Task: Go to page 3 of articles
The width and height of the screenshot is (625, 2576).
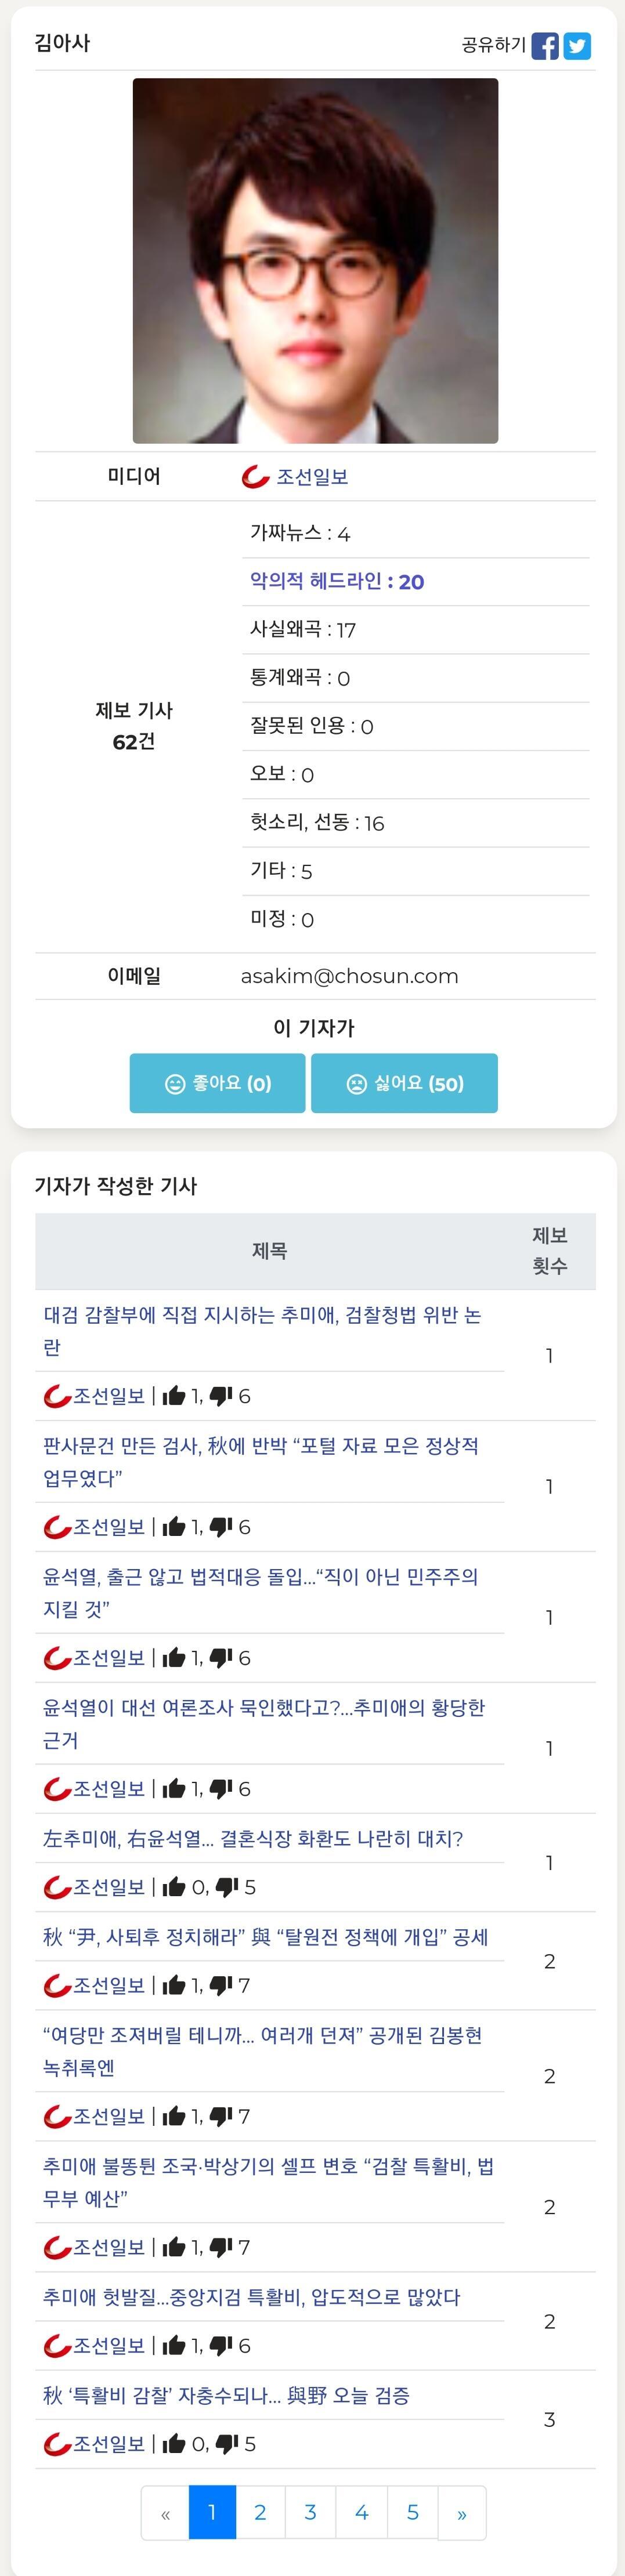Action: tap(310, 2512)
